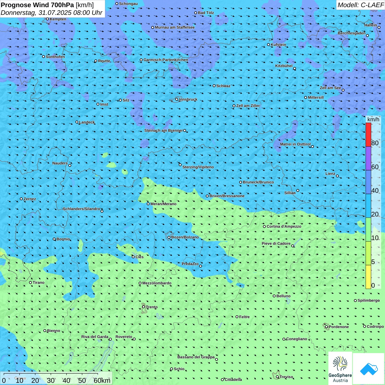Click the Zell am See label
The height and width of the screenshot is (385, 385).
point(330,88)
